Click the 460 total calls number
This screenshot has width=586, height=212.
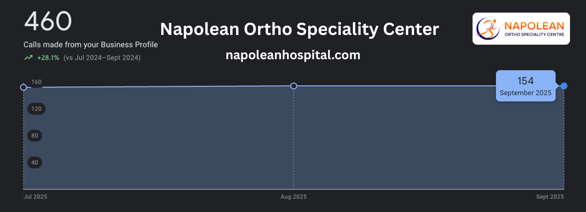point(48,21)
